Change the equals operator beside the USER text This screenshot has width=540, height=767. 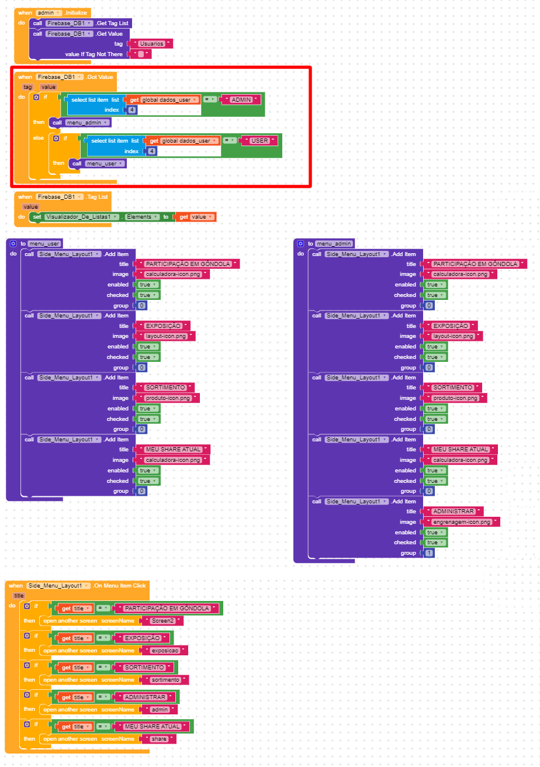(230, 141)
